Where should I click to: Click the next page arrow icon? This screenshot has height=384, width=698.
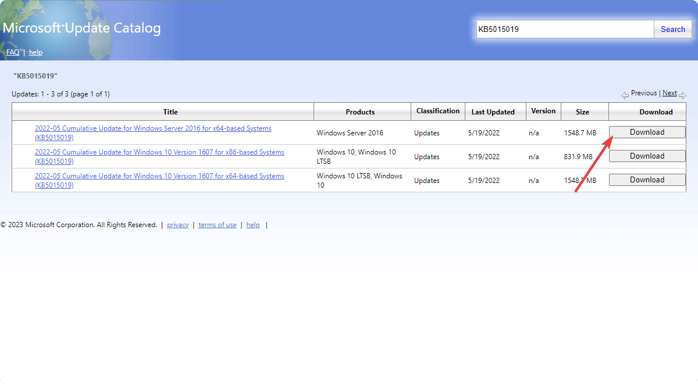point(682,95)
